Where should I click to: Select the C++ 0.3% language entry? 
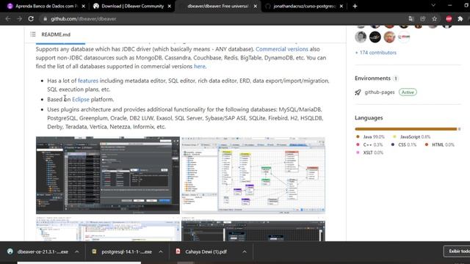coord(369,144)
